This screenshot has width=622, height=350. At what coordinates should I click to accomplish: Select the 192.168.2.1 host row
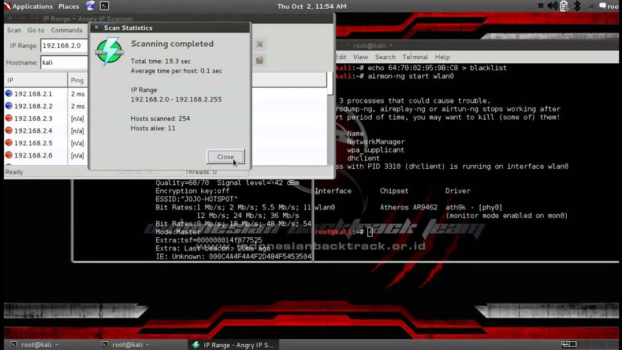tap(46, 94)
